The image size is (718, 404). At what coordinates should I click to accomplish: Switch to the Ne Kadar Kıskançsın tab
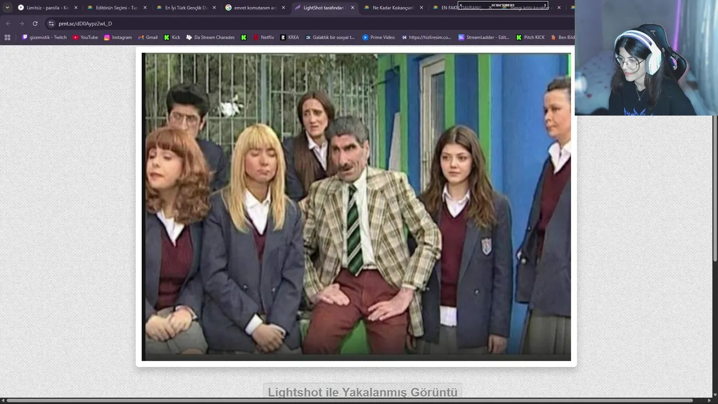point(393,8)
